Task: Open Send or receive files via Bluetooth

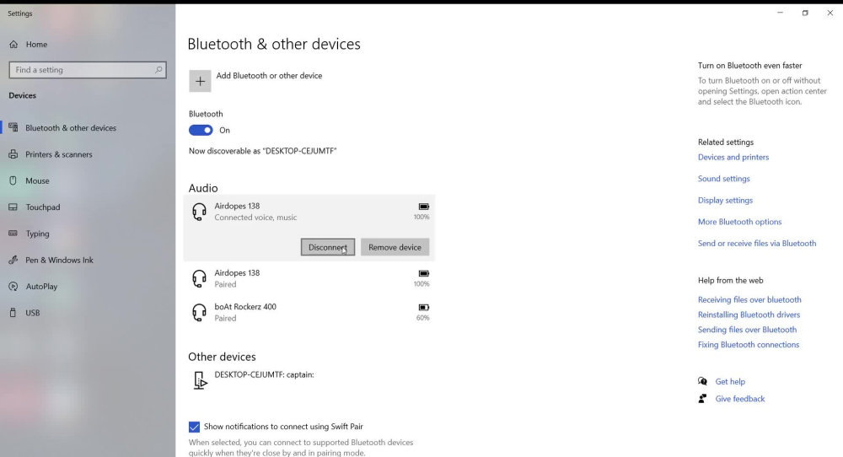Action: 757,243
